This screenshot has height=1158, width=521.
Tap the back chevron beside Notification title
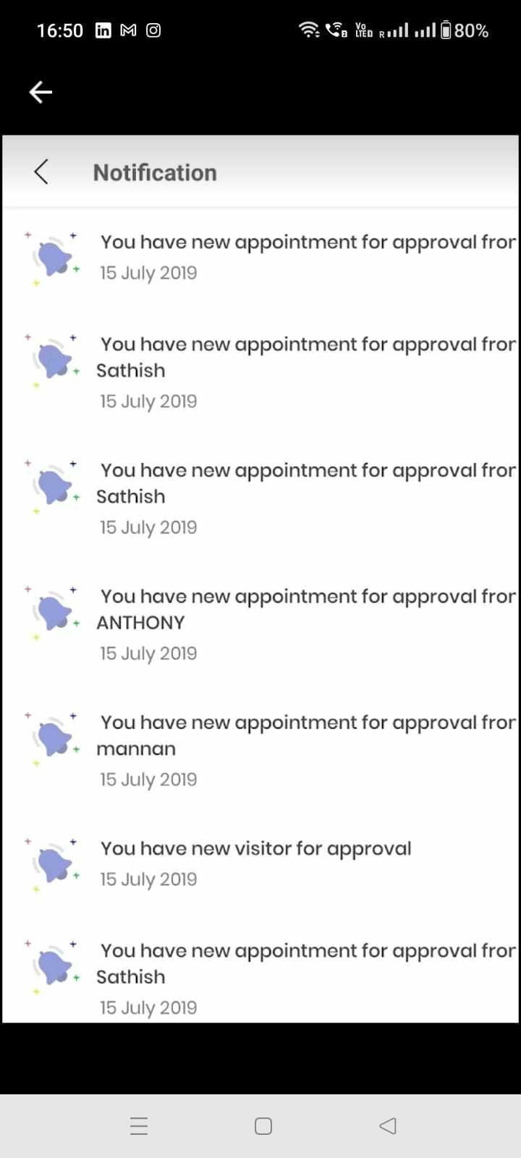point(41,172)
